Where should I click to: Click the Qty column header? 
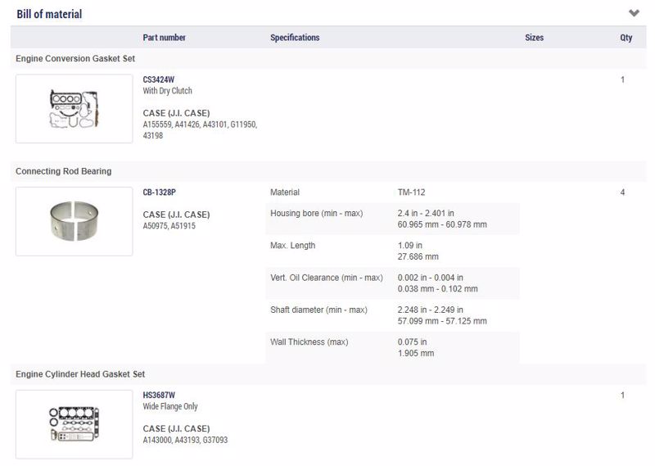(x=626, y=38)
